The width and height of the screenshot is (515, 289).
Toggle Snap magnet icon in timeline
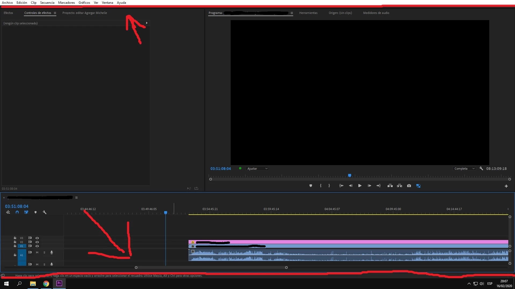(17, 212)
